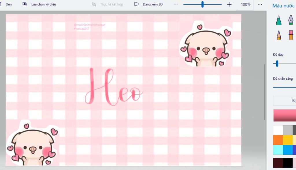Screen dimensions: 296x170
Task: Zoom in with the plus icon
Action: click(229, 4)
